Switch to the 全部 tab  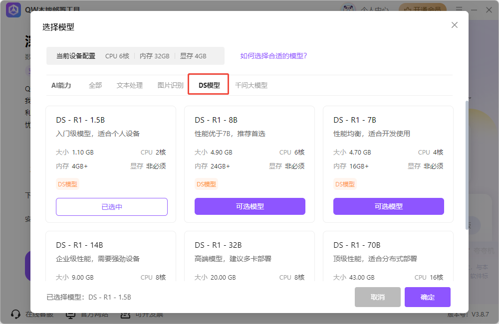(95, 85)
